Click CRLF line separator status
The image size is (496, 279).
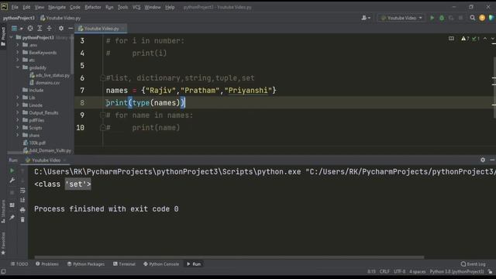coord(384,271)
